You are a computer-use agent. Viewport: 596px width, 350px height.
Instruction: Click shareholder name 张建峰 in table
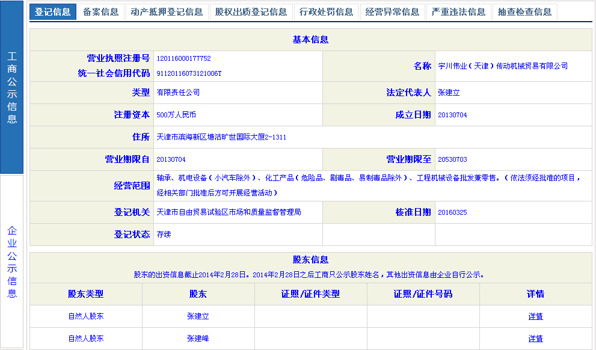click(x=198, y=339)
